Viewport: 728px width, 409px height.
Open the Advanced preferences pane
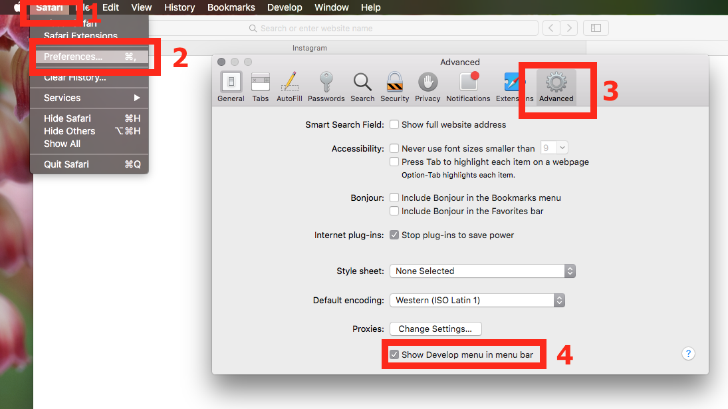556,87
